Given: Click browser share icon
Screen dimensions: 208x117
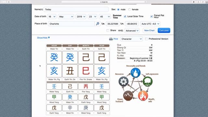Looking at the screenshot, I should click(x=198, y=2).
